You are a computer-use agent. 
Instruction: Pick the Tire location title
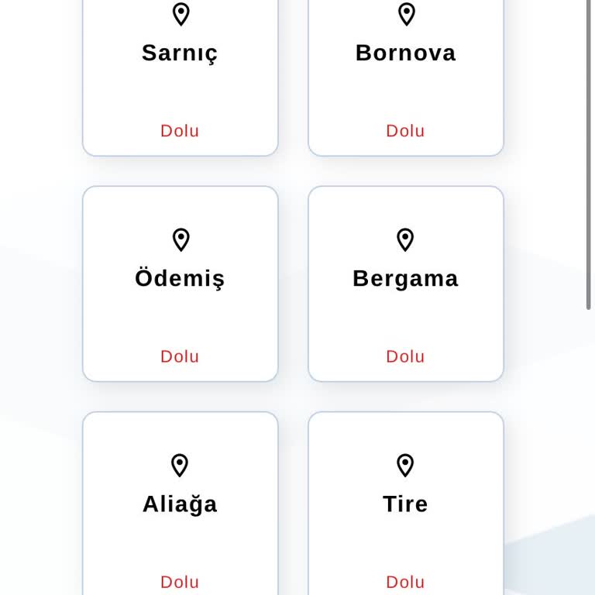406,504
